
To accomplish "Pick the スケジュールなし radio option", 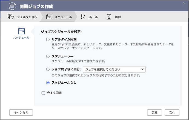I will [48, 82].
